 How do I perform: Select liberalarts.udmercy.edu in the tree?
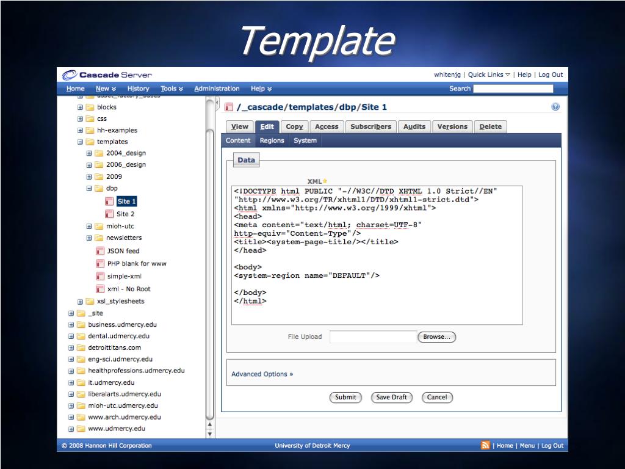point(125,394)
